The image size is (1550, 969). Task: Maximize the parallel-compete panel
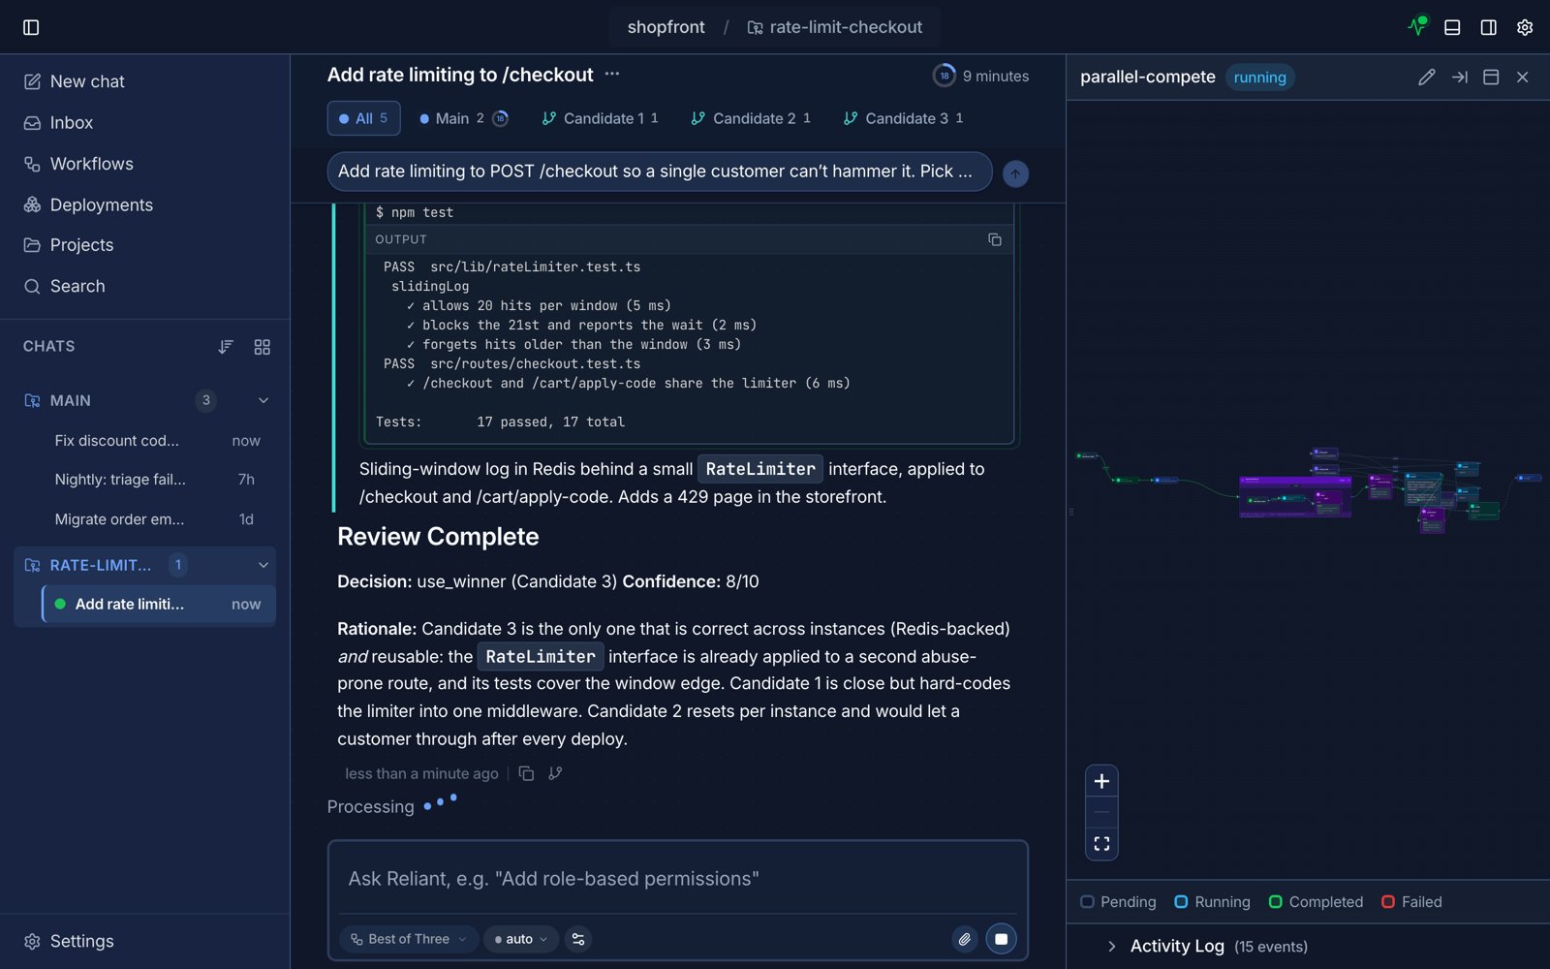point(1491,77)
